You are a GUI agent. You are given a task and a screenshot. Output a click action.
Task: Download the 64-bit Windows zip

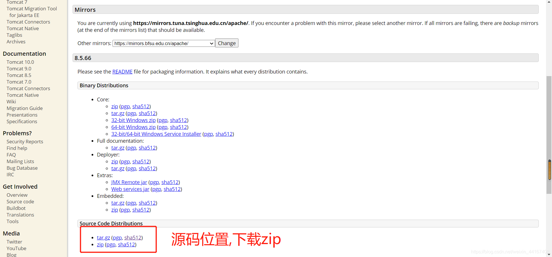click(133, 127)
